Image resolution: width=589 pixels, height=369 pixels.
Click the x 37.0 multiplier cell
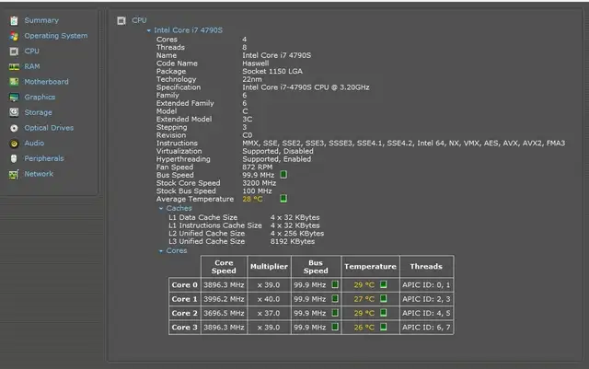[x=269, y=313]
